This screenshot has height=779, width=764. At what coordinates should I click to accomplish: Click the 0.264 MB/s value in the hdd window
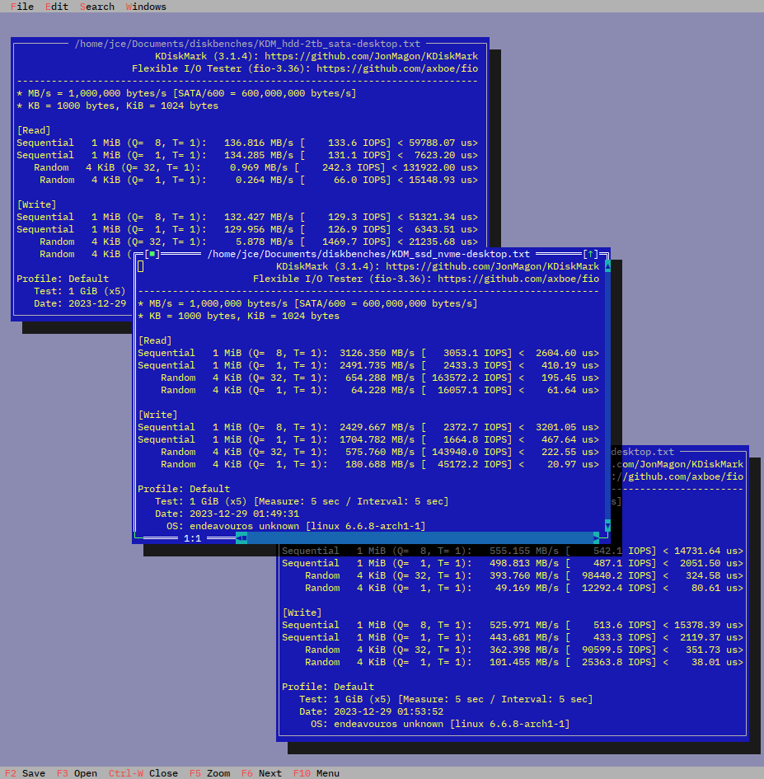(x=265, y=180)
